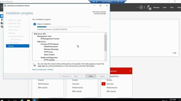Close the wizard with the Close button

pyautogui.click(x=91, y=76)
